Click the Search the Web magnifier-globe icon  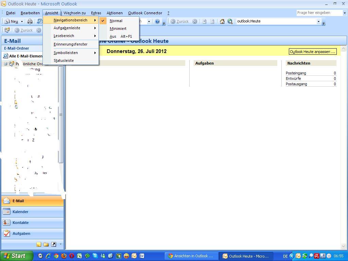(230, 21)
